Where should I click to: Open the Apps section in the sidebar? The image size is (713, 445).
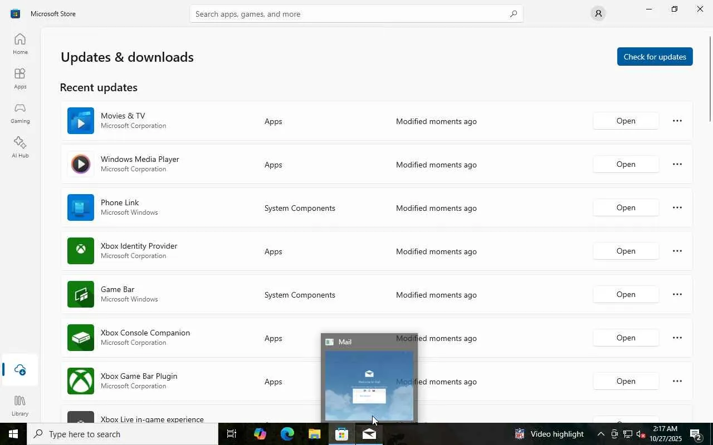click(x=20, y=78)
